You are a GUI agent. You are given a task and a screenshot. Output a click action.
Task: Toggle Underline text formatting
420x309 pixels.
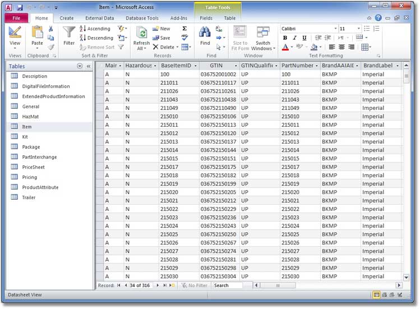click(304, 38)
